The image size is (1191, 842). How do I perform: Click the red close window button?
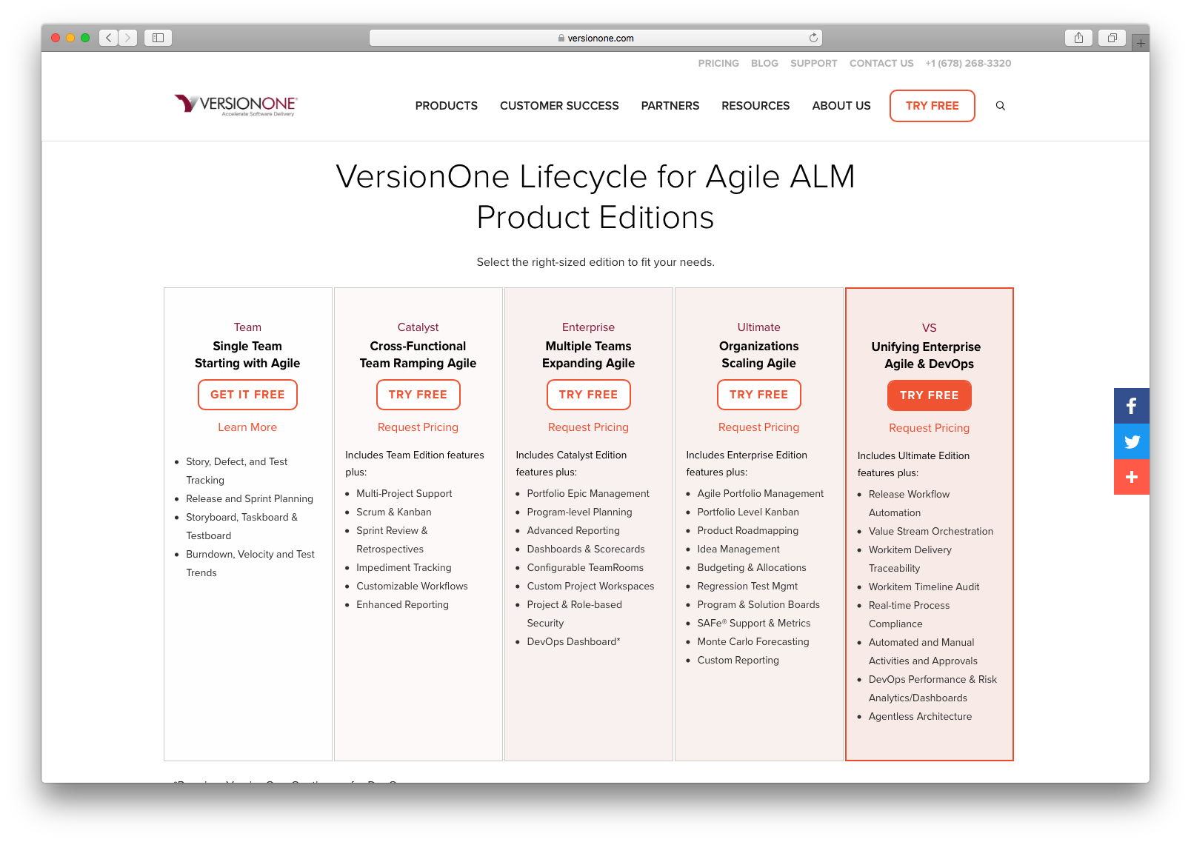click(56, 38)
